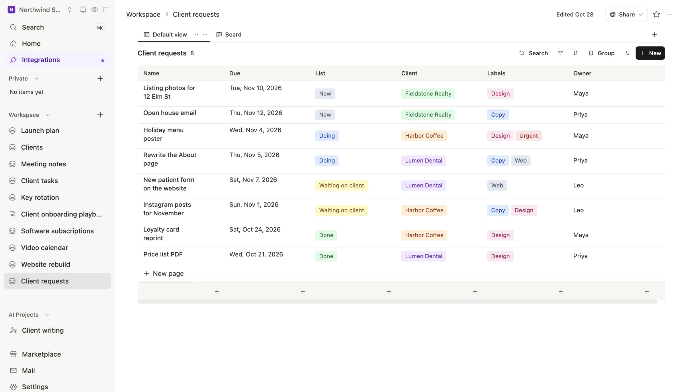Add a page to Workspace with plus
688x392 pixels.
(100, 115)
